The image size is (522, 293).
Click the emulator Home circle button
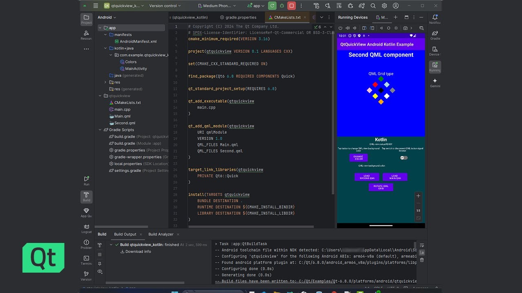click(x=389, y=28)
